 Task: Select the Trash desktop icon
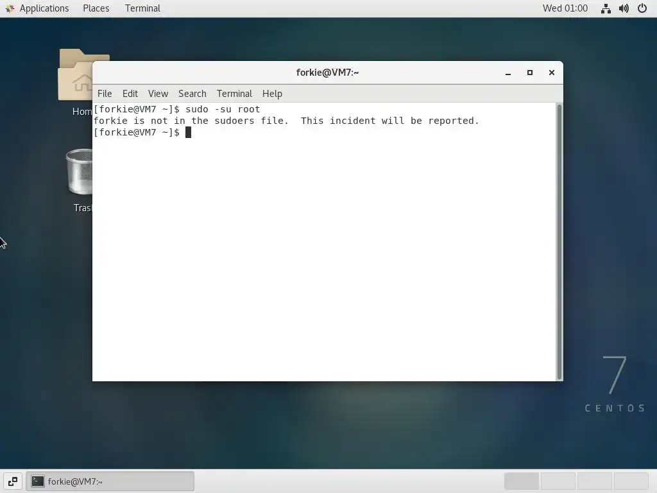tap(80, 180)
